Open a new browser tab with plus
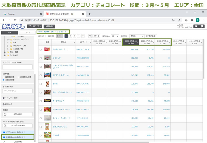This screenshot has width=207, height=143. coord(90,14)
